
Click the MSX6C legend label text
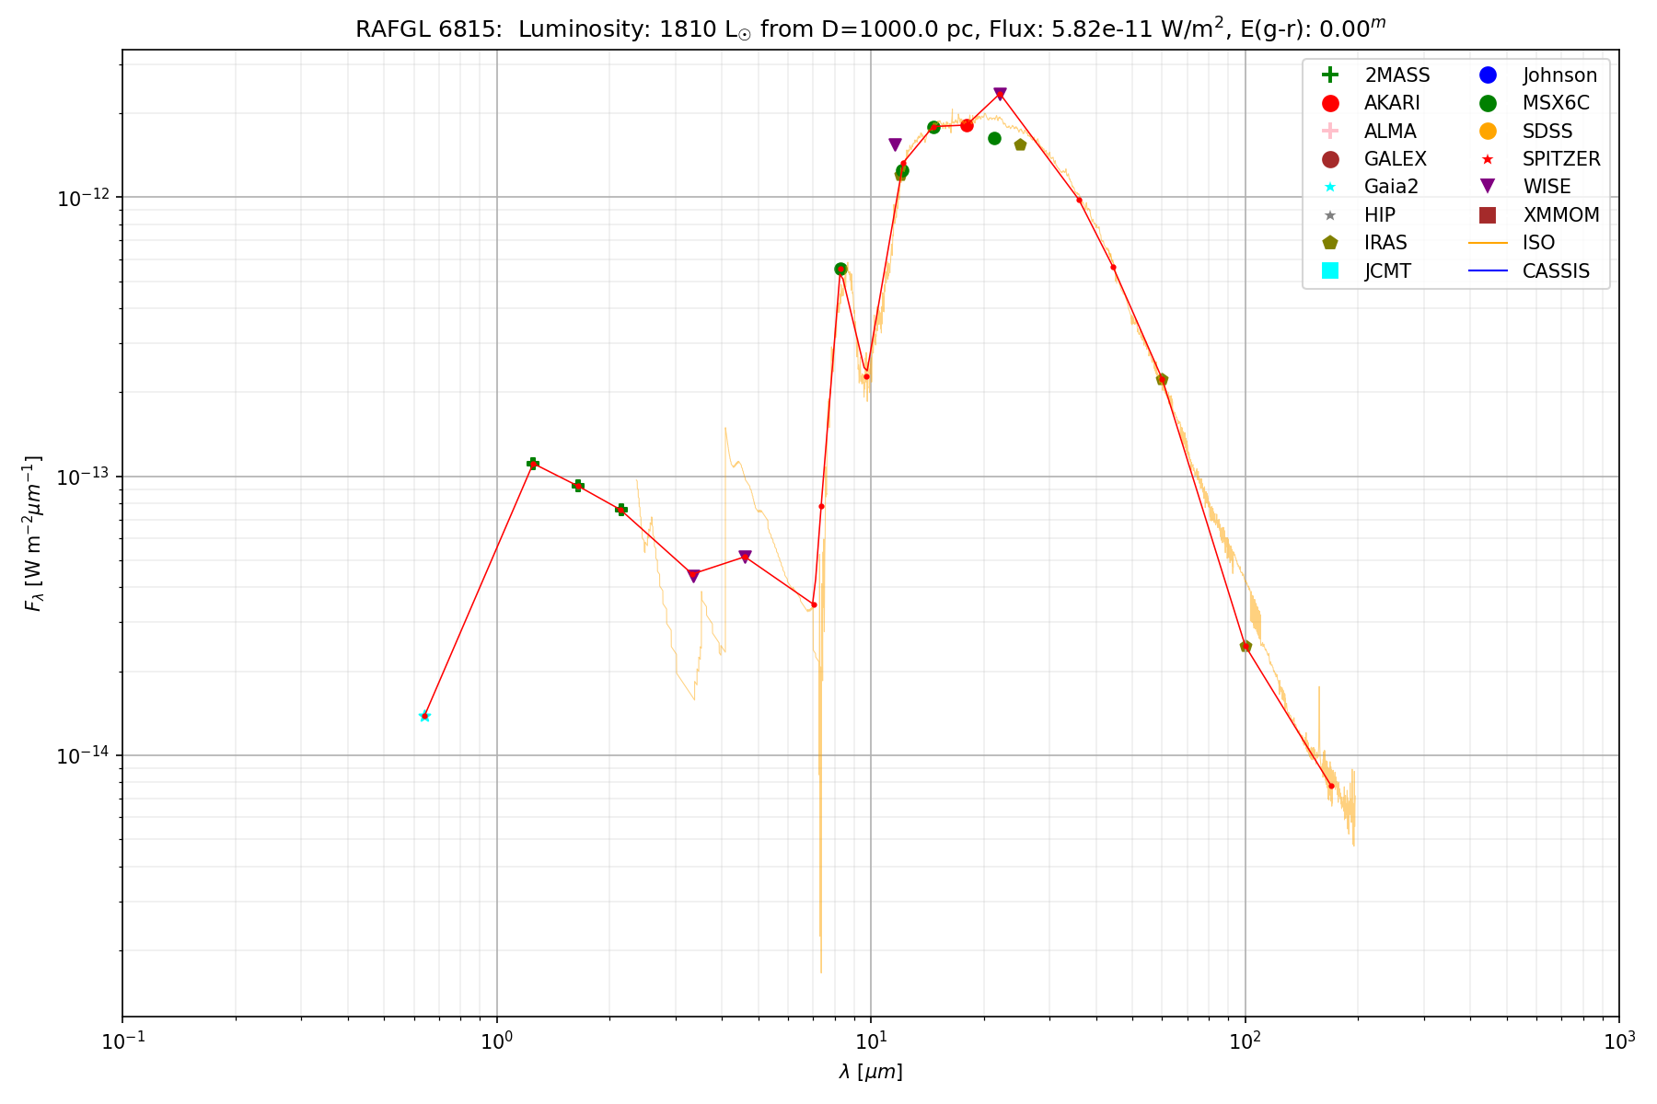pos(1555,103)
